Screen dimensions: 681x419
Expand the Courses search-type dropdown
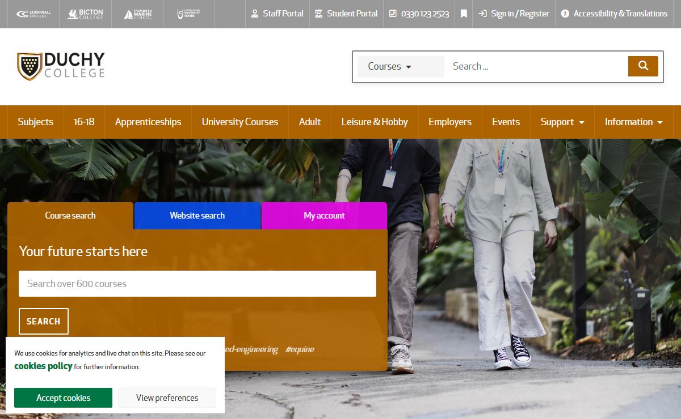click(x=401, y=66)
